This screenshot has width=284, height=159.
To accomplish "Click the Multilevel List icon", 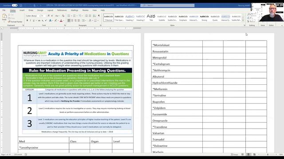I will pyautogui.click(x=80, y=16).
